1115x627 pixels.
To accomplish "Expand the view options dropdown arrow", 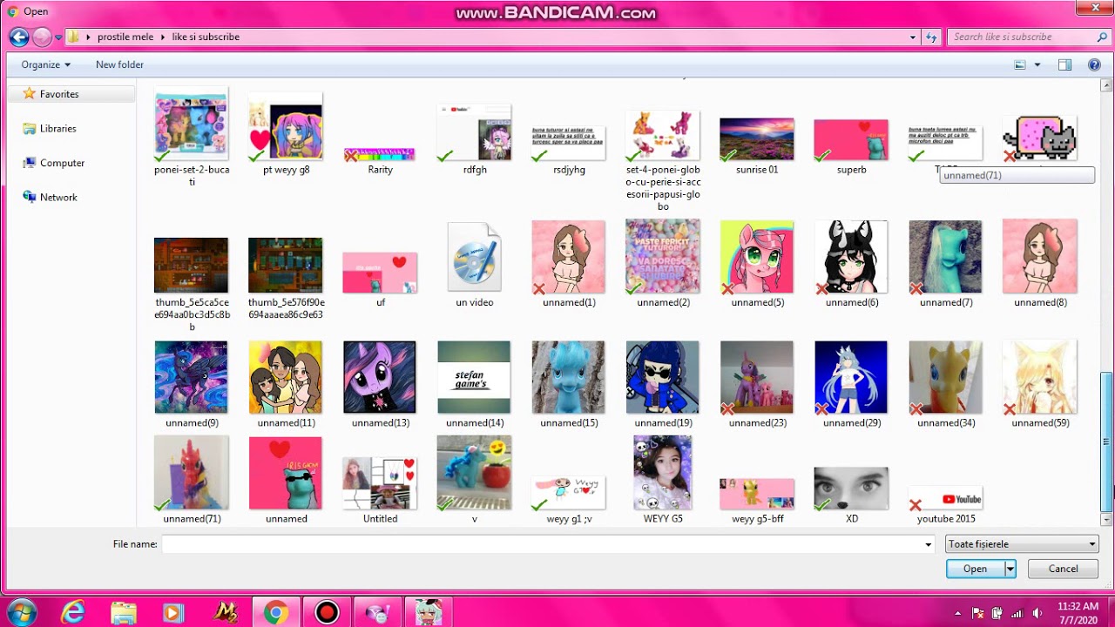I will coord(1037,64).
